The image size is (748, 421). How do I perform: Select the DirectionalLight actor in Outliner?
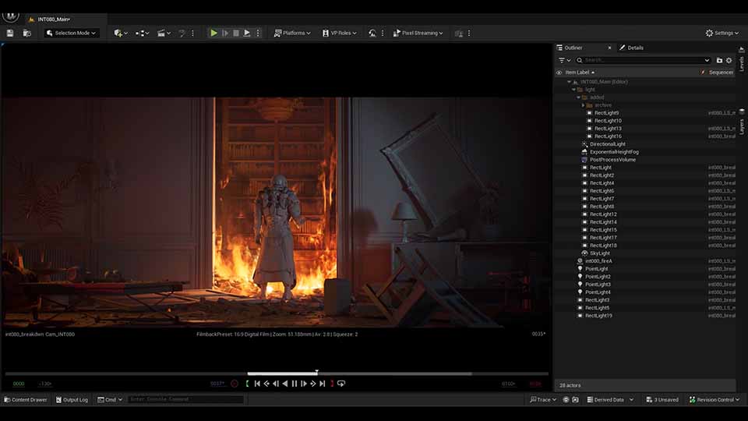607,144
